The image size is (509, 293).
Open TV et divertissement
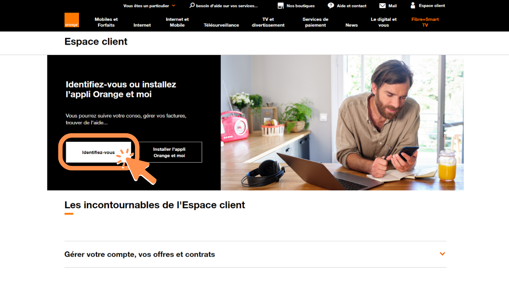coord(268,22)
